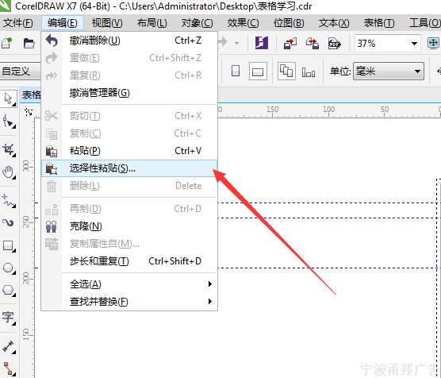Open the 表格(T) menu

(379, 23)
